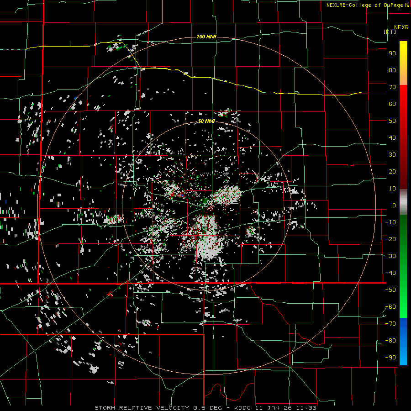Click the -90 value on velocity scale
The width and height of the screenshot is (411, 411).
(x=390, y=358)
